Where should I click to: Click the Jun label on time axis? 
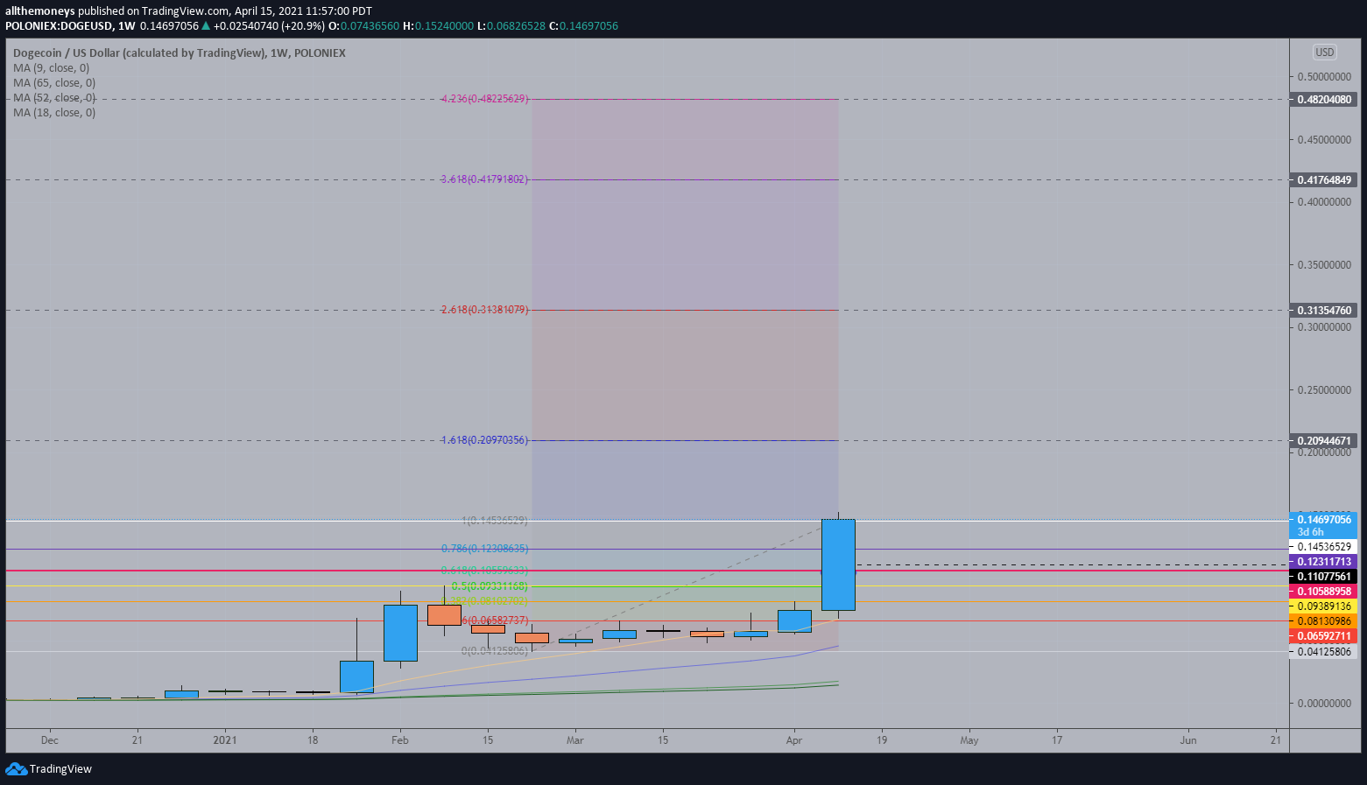1188,740
